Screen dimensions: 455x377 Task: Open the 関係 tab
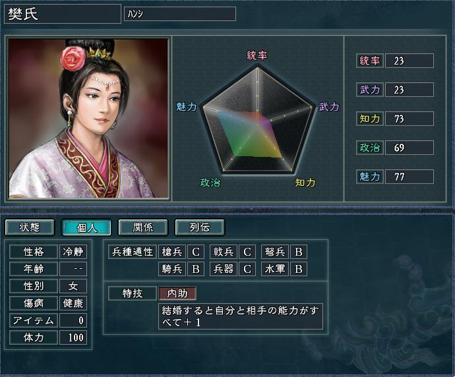[143, 227]
